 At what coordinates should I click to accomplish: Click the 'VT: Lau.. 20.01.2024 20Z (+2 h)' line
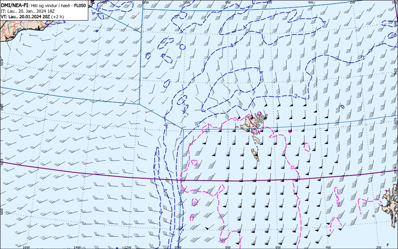[x=32, y=17]
